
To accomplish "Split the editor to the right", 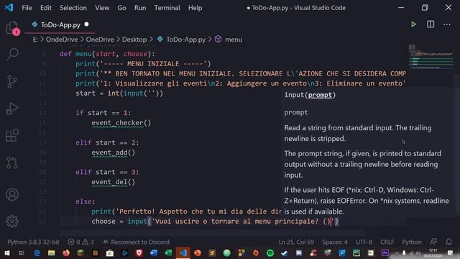I will point(431,24).
